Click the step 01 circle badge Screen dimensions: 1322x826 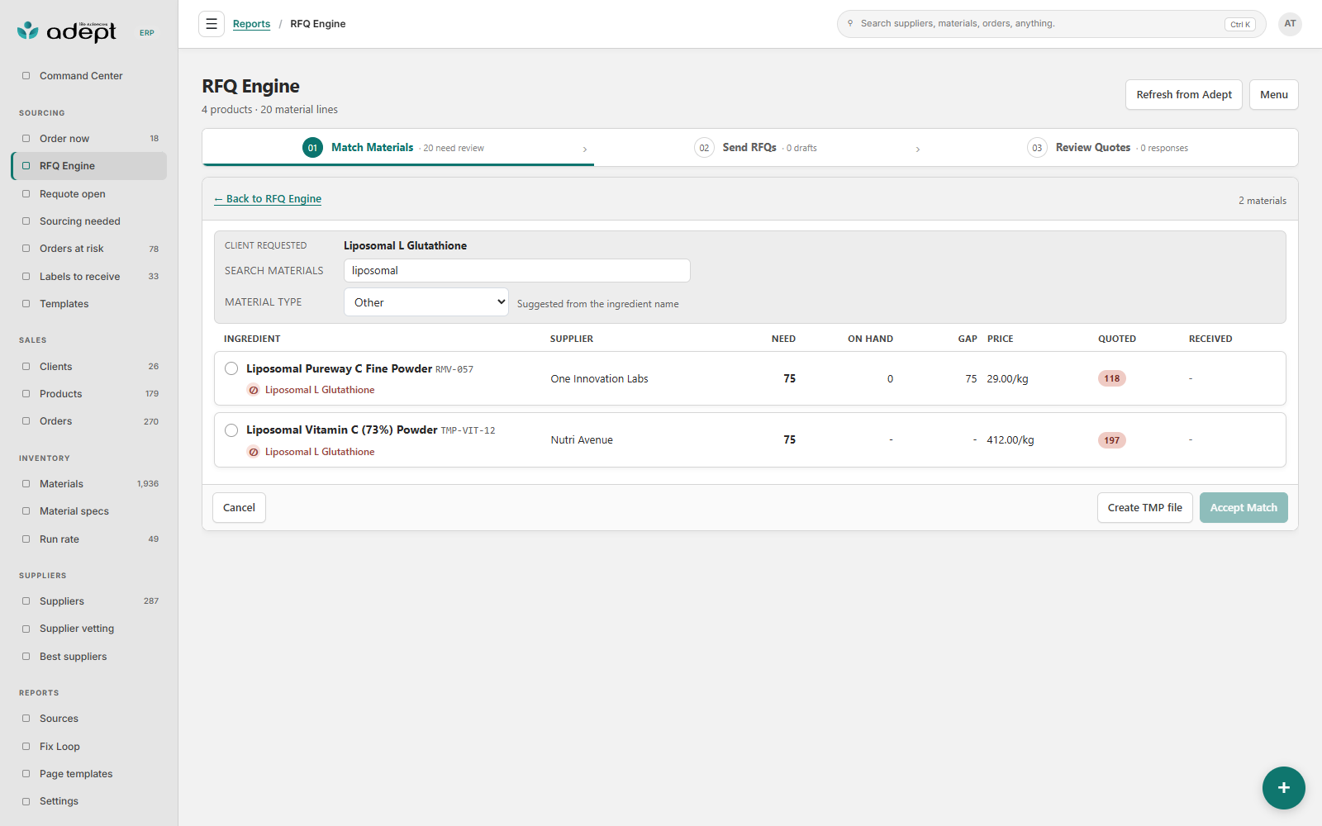click(x=312, y=148)
